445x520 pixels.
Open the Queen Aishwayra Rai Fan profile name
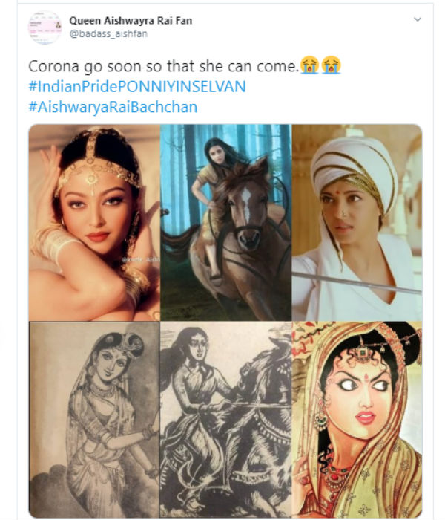[x=131, y=20]
